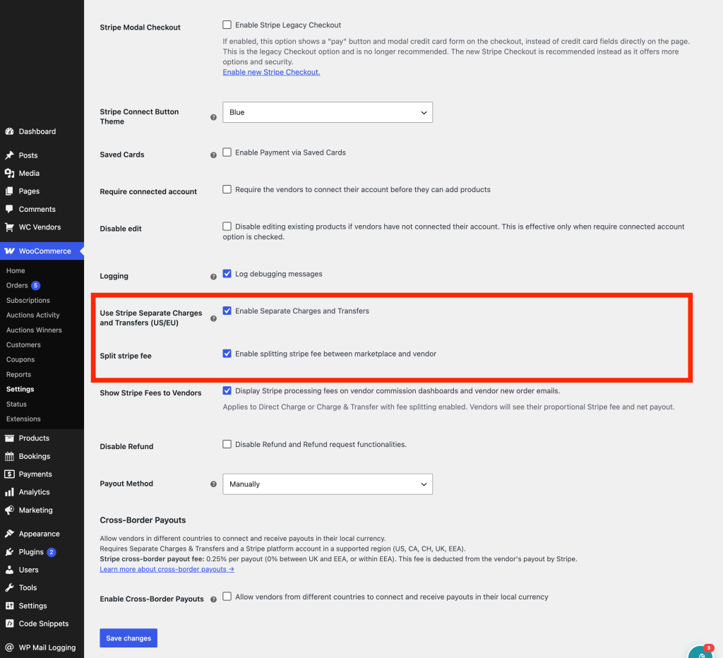Click the Appearance paintbrush icon
This screenshot has height=658, width=723.
click(9, 534)
